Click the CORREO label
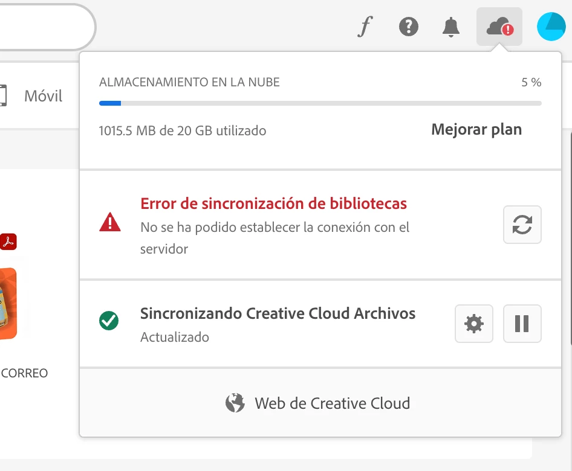Screen dimensions: 572x471 coord(24,373)
